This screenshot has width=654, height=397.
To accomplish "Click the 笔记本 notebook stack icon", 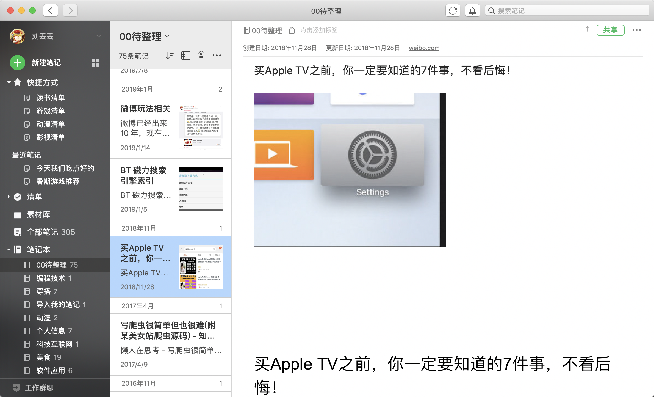I will coord(18,250).
